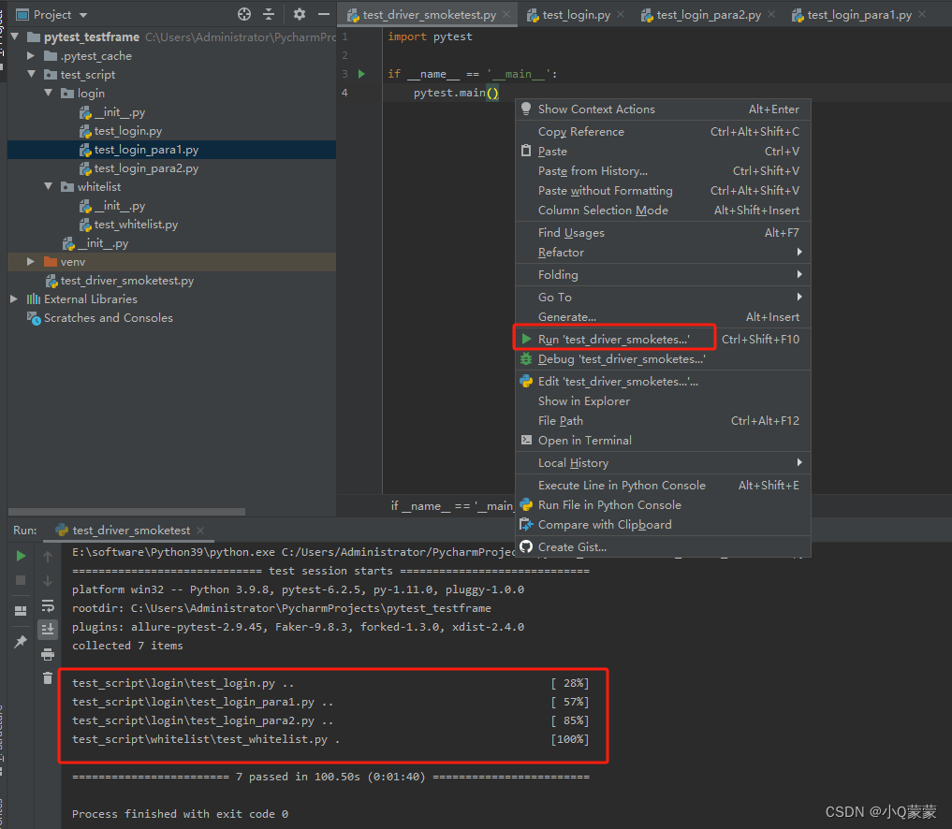The image size is (952, 829).
Task: Select Show Context Actions menu item
Action: (663, 109)
